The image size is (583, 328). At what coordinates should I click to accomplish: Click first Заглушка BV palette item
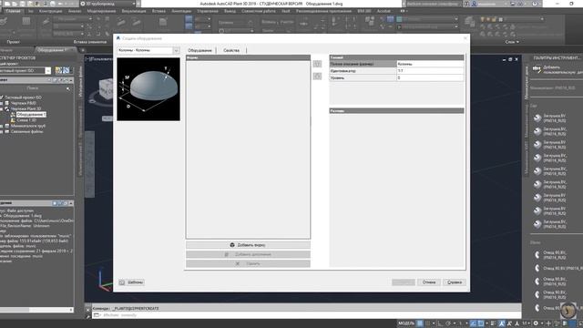click(551, 118)
